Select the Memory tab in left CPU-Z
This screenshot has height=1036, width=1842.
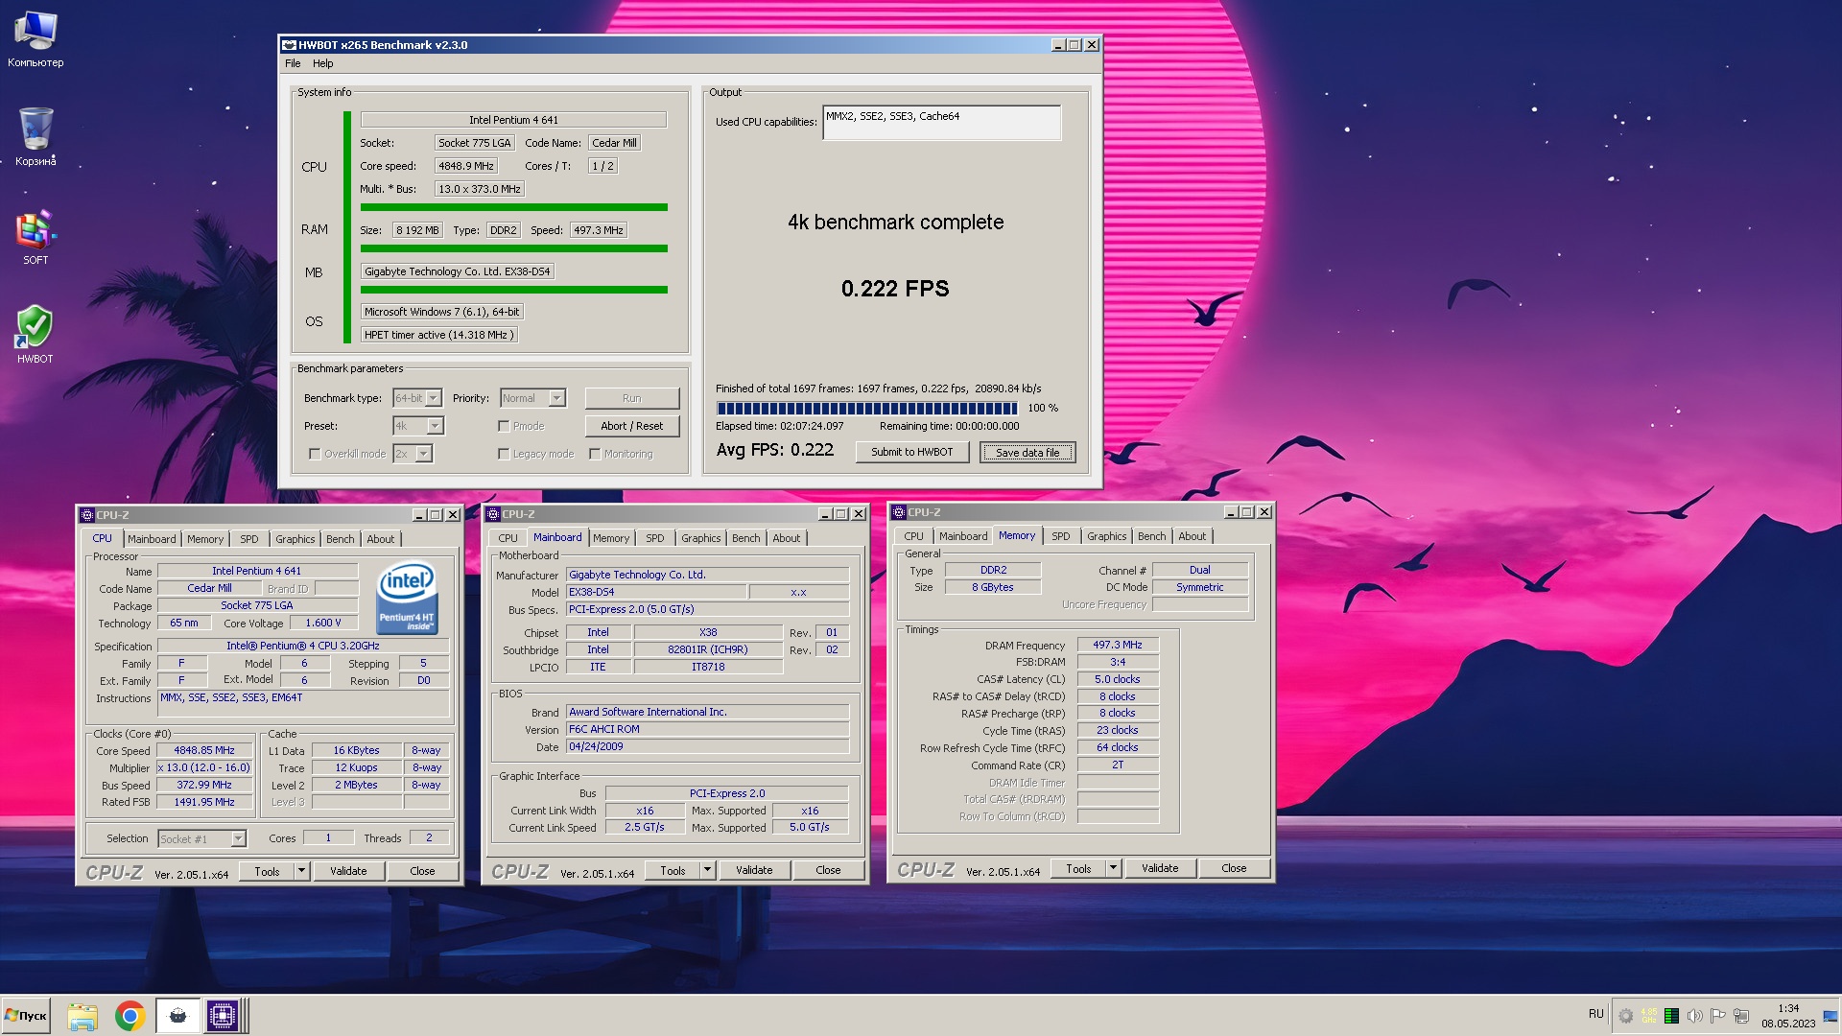coord(205,539)
